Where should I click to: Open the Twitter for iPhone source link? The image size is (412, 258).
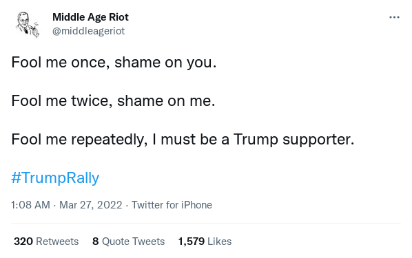click(172, 205)
